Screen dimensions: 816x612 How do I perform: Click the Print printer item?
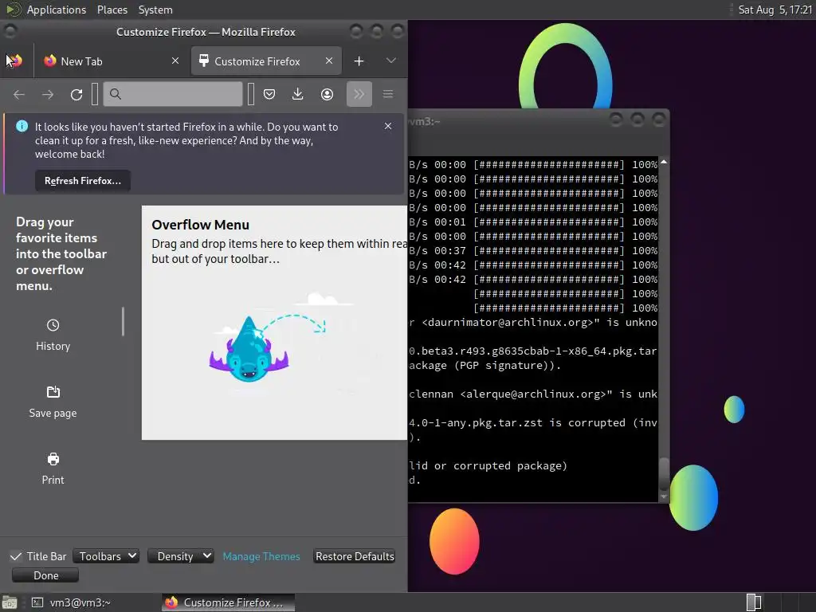[53, 469]
